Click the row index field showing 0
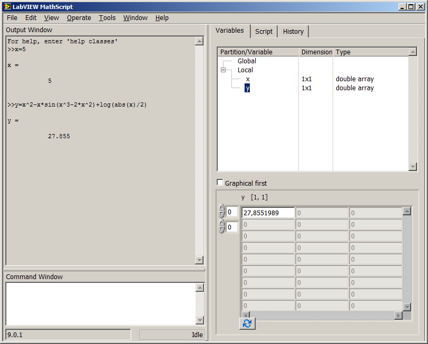 coord(232,212)
